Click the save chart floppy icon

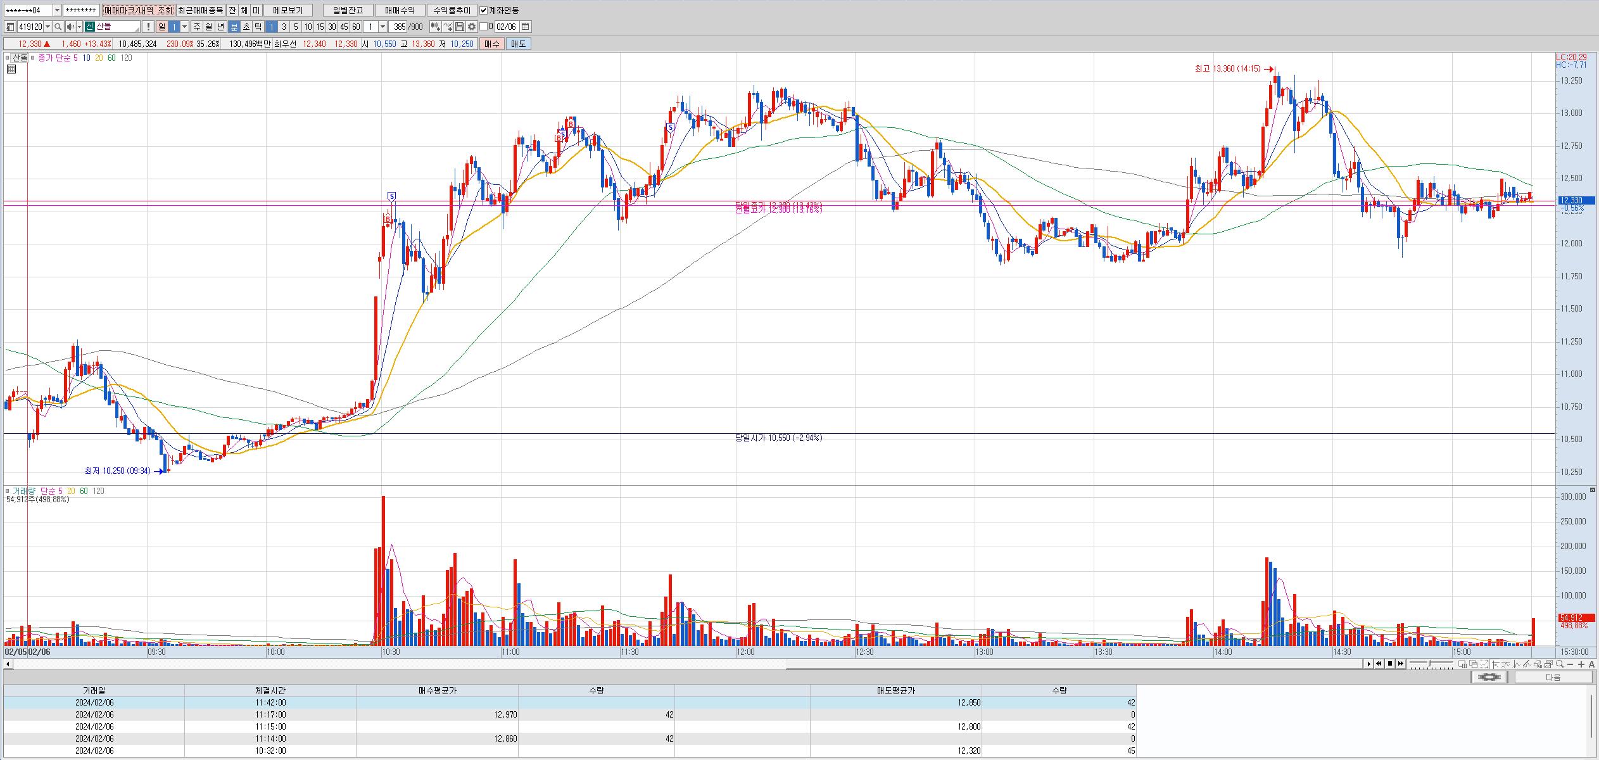(460, 27)
